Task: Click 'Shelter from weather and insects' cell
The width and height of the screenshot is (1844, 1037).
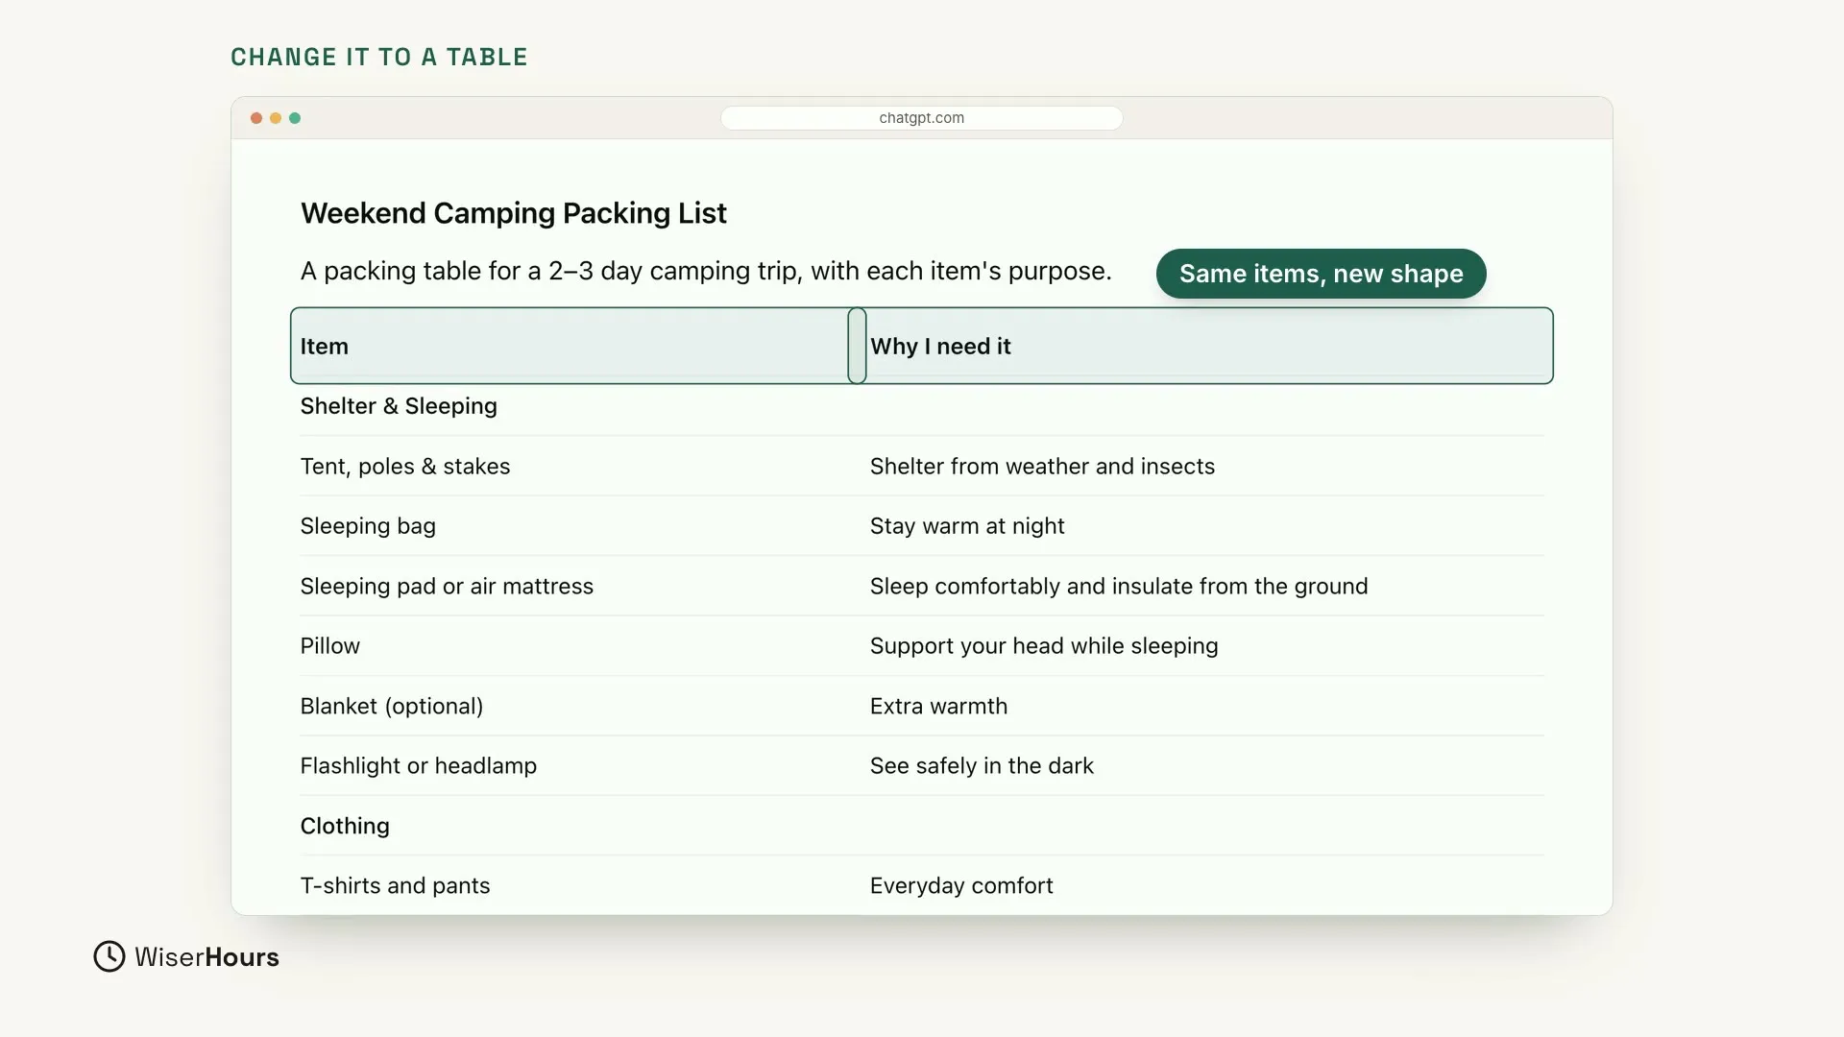Action: tap(1042, 467)
